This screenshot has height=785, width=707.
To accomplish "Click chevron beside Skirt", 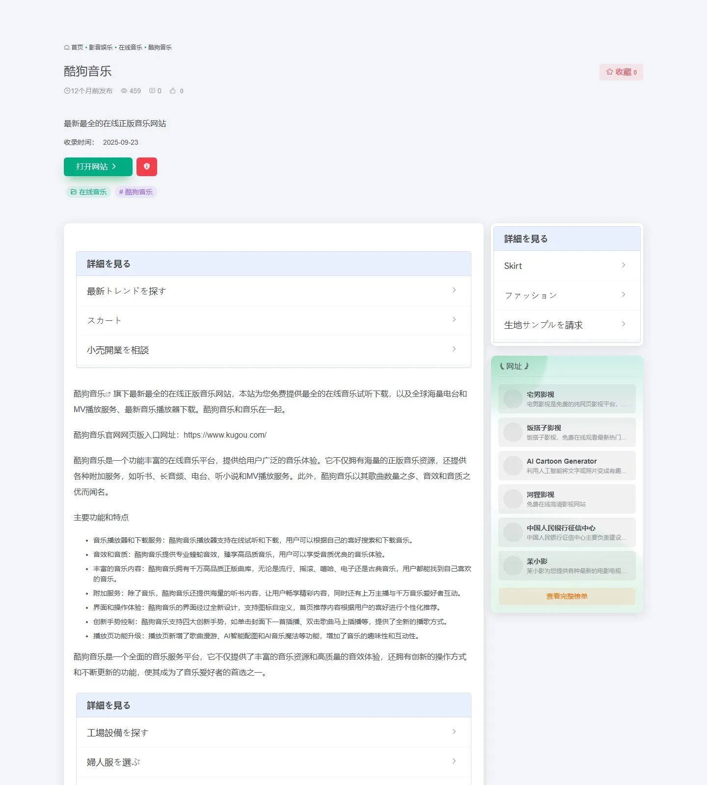I will 624,265.
